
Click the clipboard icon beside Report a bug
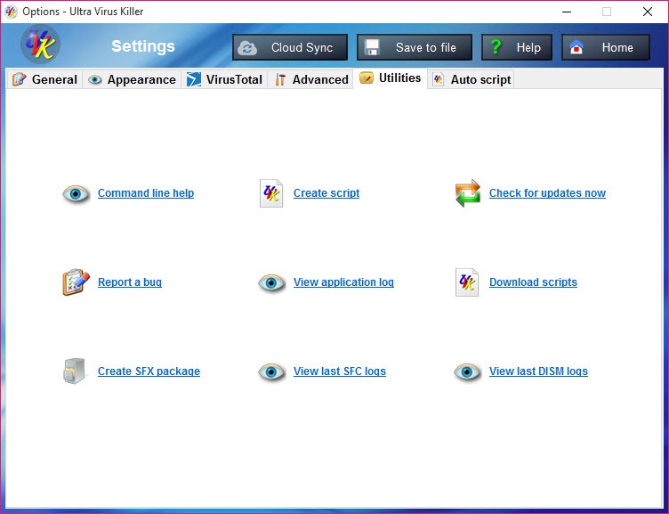tap(76, 282)
